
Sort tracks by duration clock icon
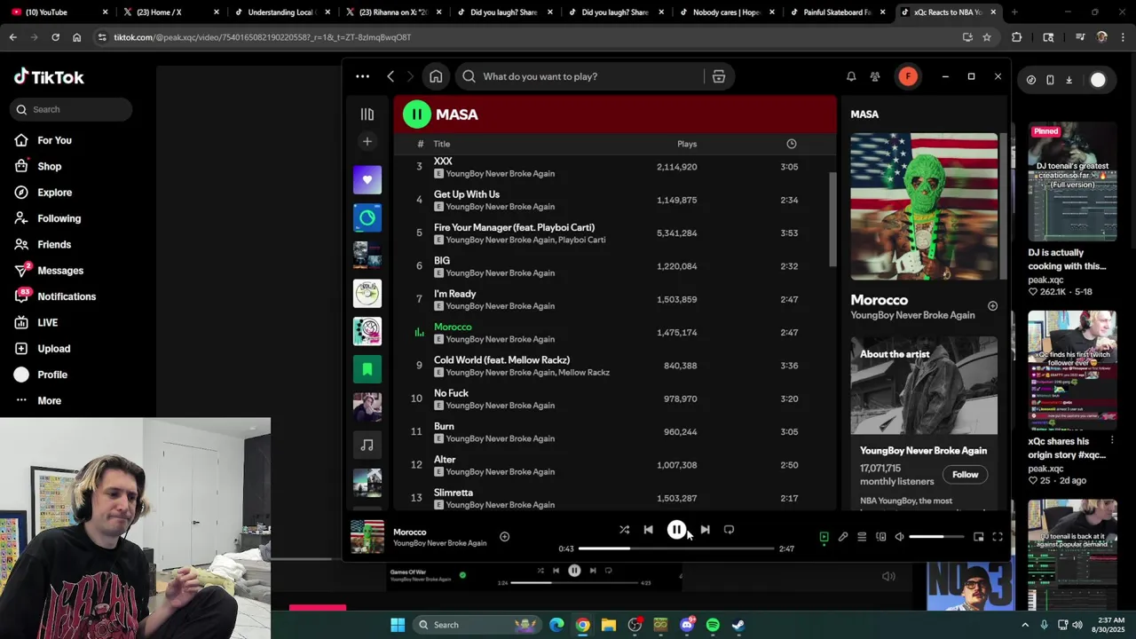[791, 144]
